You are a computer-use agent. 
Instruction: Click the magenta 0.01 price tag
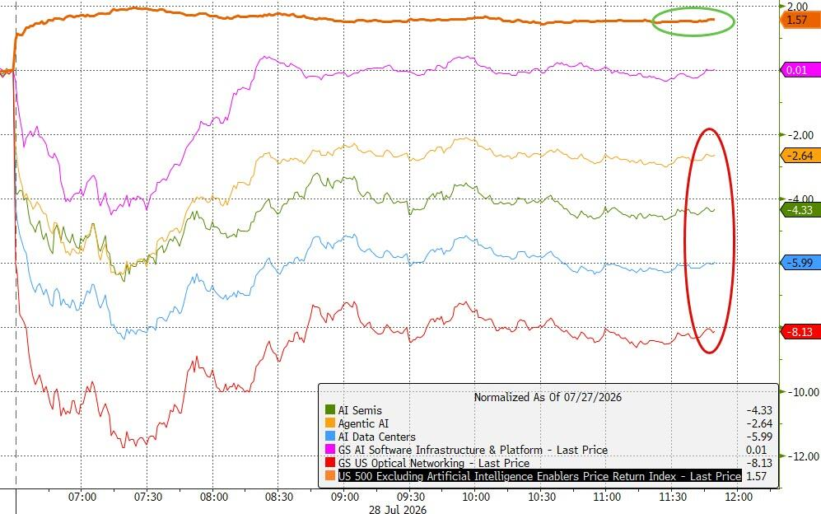(800, 70)
